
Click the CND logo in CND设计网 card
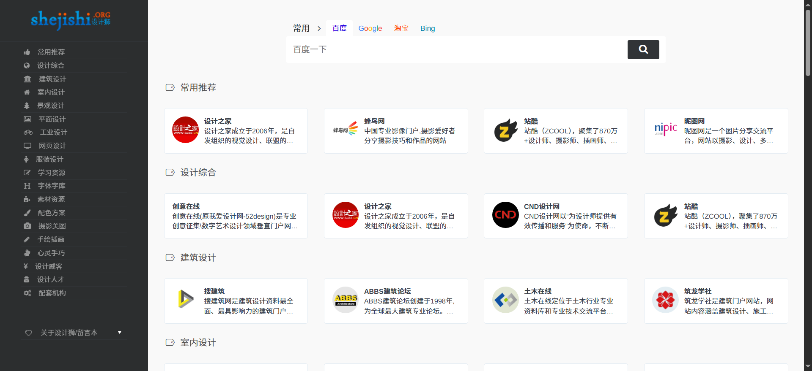(505, 215)
